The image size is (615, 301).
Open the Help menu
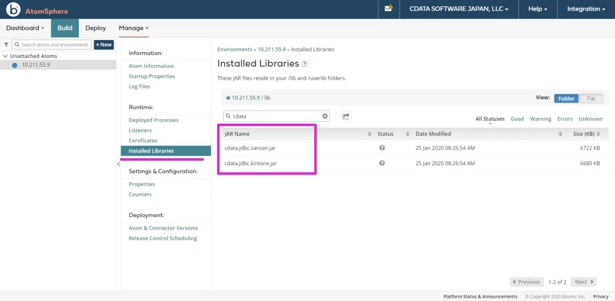click(536, 9)
